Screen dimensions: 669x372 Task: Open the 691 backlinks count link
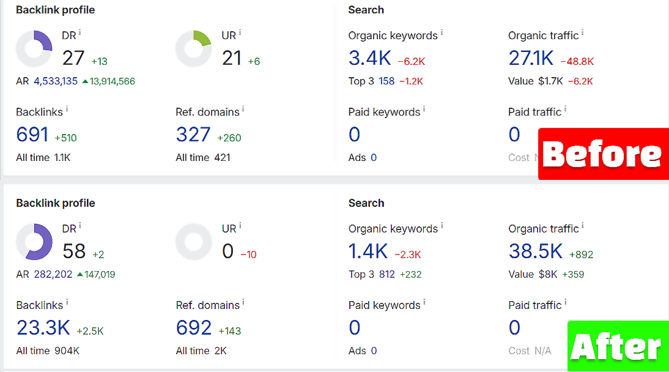[x=32, y=135]
